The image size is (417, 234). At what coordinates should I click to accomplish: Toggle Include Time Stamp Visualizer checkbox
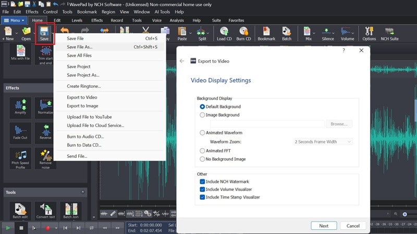coord(202,197)
